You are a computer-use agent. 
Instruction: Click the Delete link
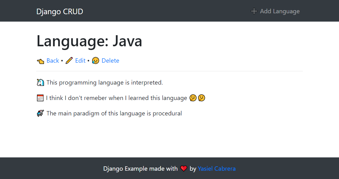coord(110,61)
